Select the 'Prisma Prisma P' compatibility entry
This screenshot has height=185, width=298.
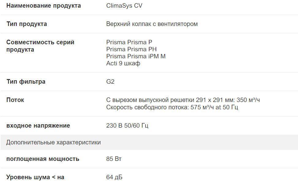pyautogui.click(x=129, y=42)
